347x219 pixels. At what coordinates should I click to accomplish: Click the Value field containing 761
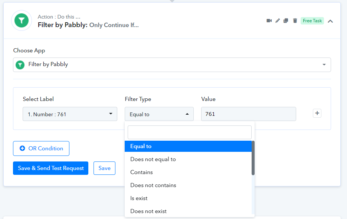tap(249, 114)
